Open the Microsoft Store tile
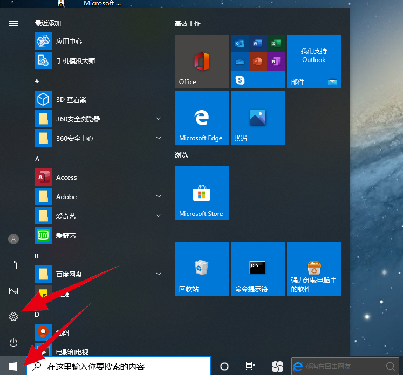The height and width of the screenshot is (375, 403). click(x=202, y=193)
